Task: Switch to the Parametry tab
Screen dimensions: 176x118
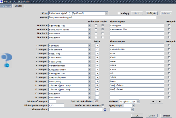Action: point(6,5)
